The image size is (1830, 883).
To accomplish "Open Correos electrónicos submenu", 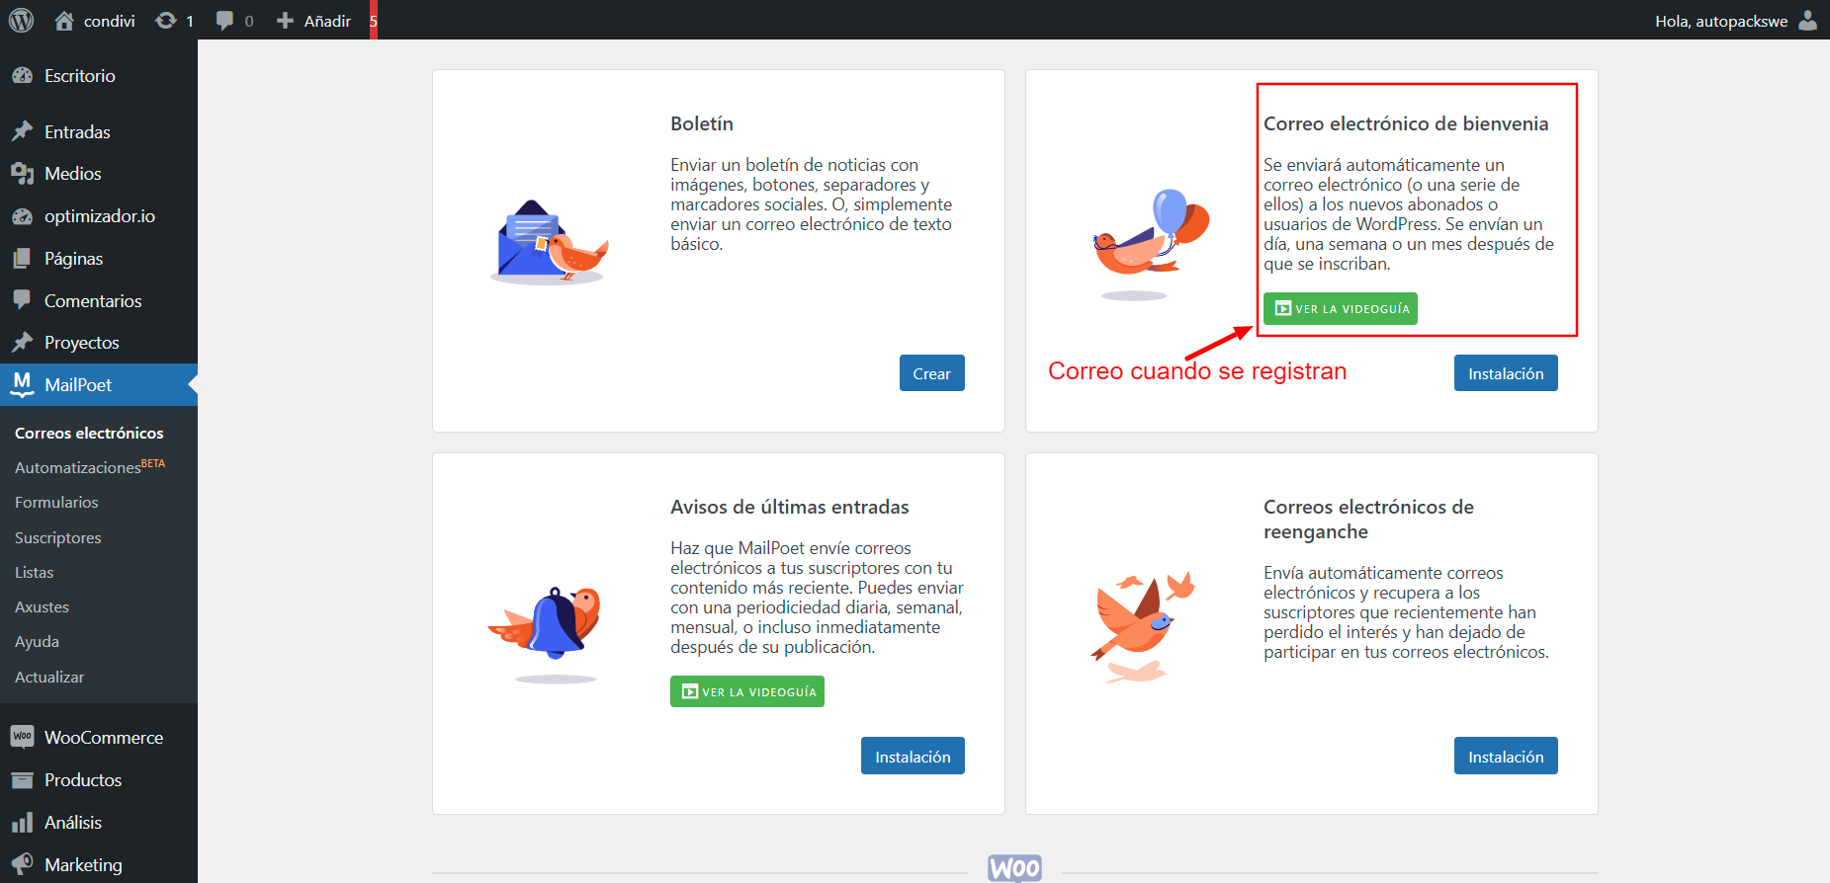I will point(89,433).
